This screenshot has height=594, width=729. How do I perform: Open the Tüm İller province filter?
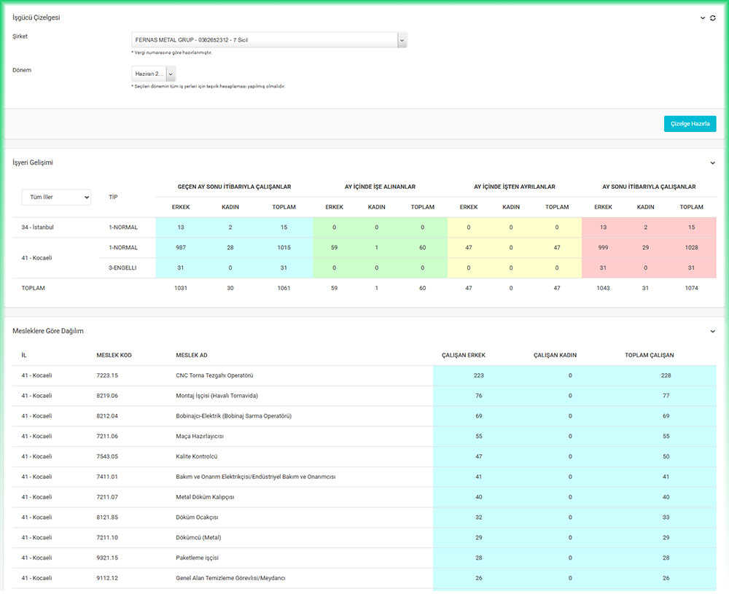click(x=56, y=197)
